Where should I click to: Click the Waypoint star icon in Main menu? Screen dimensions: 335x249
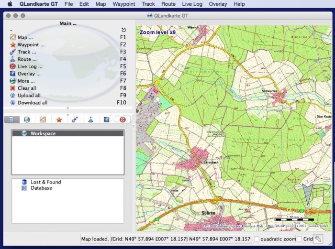click(x=12, y=44)
